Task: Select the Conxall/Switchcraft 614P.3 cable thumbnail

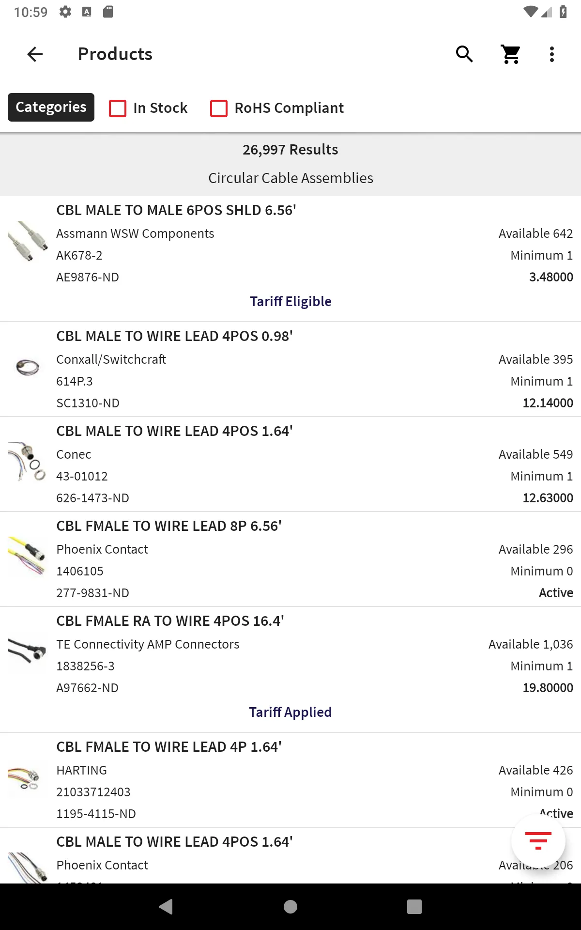Action: pos(28,367)
